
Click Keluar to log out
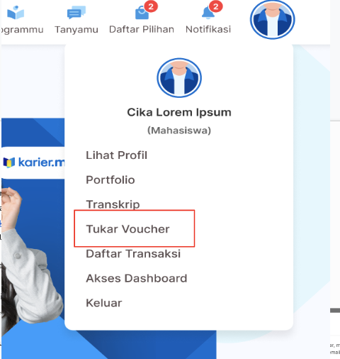coord(104,303)
